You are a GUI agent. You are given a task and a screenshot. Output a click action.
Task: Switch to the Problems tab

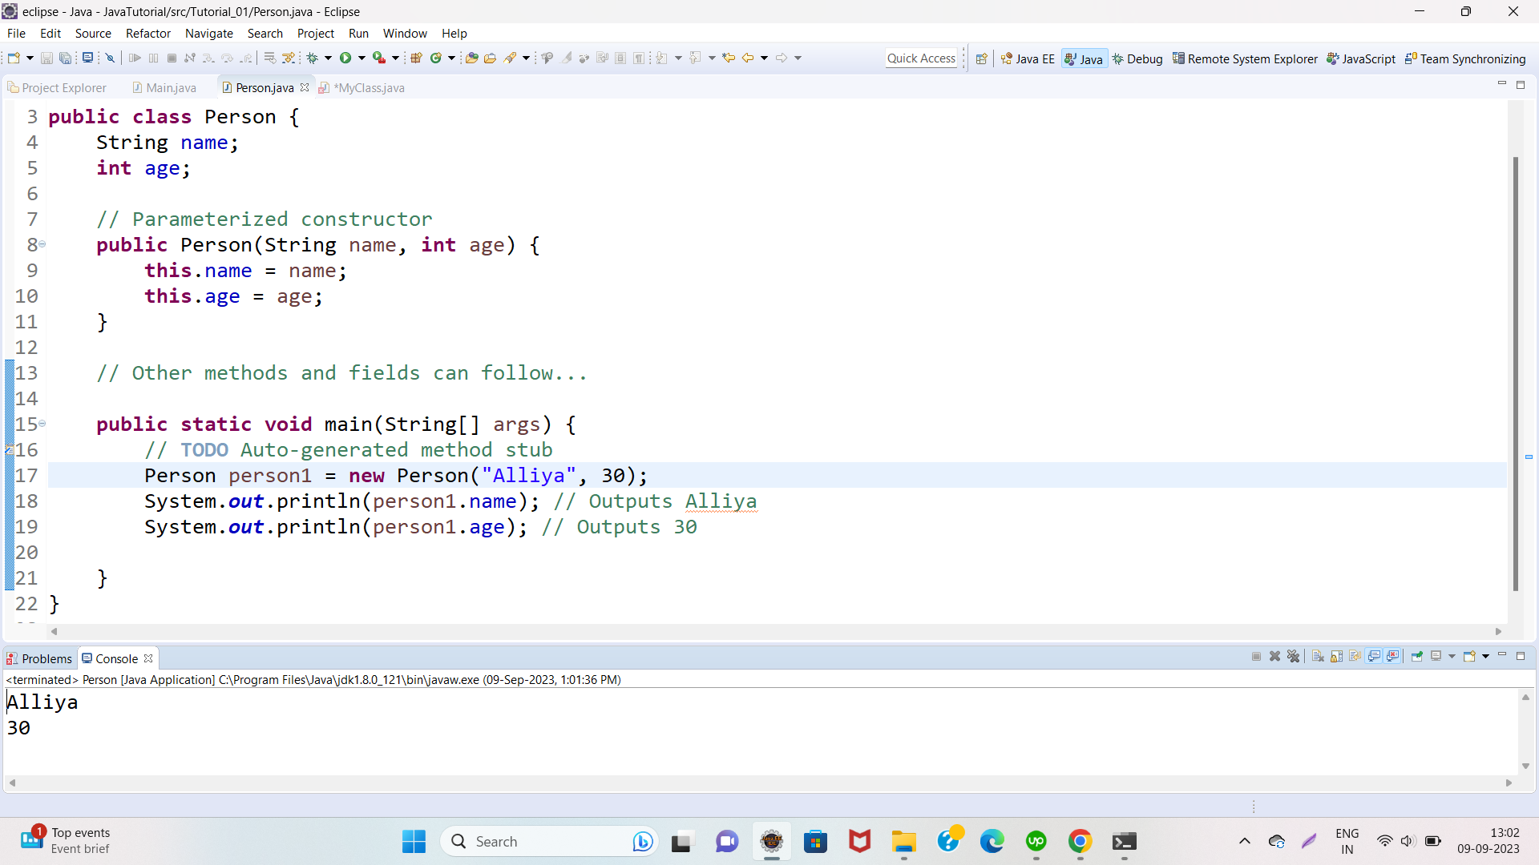[x=39, y=658]
